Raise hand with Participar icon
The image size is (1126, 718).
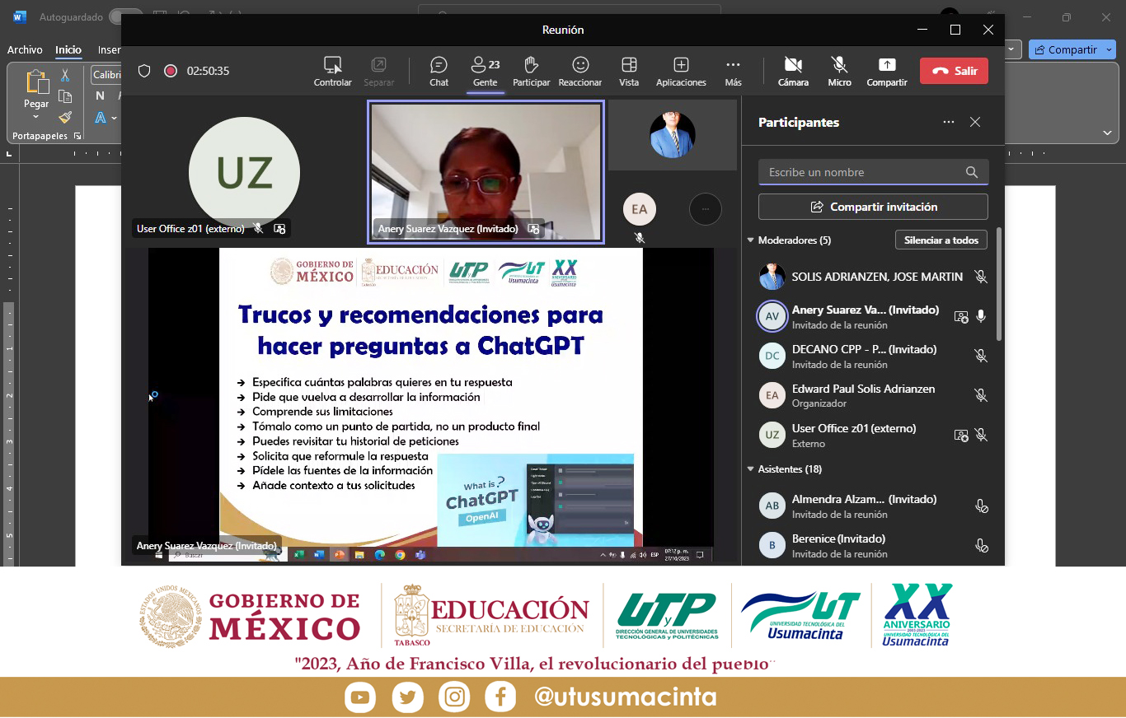[531, 71]
